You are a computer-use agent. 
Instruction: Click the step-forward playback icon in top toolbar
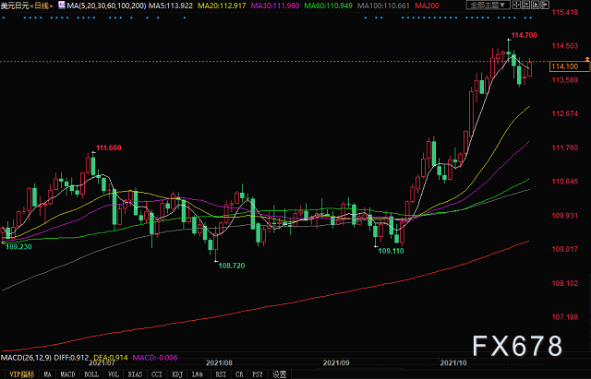click(x=525, y=5)
